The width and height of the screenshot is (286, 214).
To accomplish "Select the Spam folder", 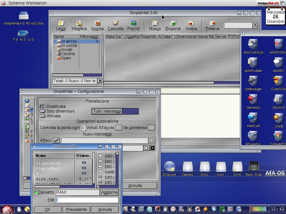I will pos(66,58).
